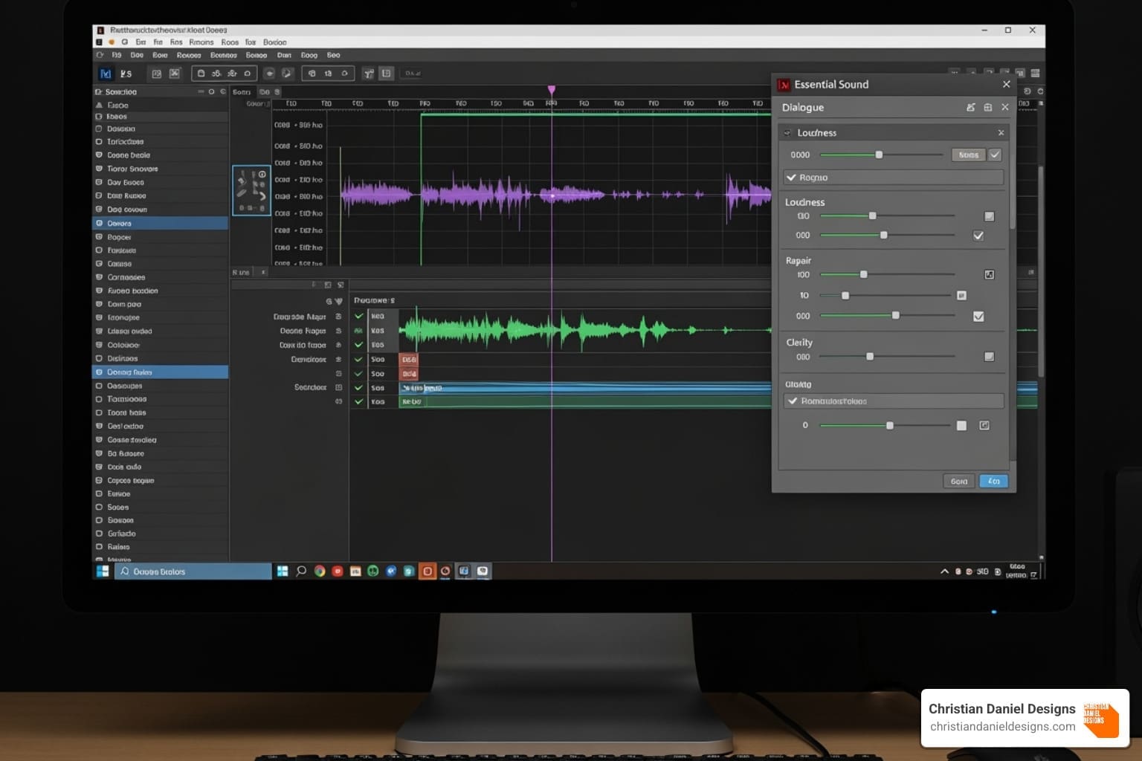Open the first menu in the dark menu bar
The width and height of the screenshot is (1142, 761).
pyautogui.click(x=117, y=55)
